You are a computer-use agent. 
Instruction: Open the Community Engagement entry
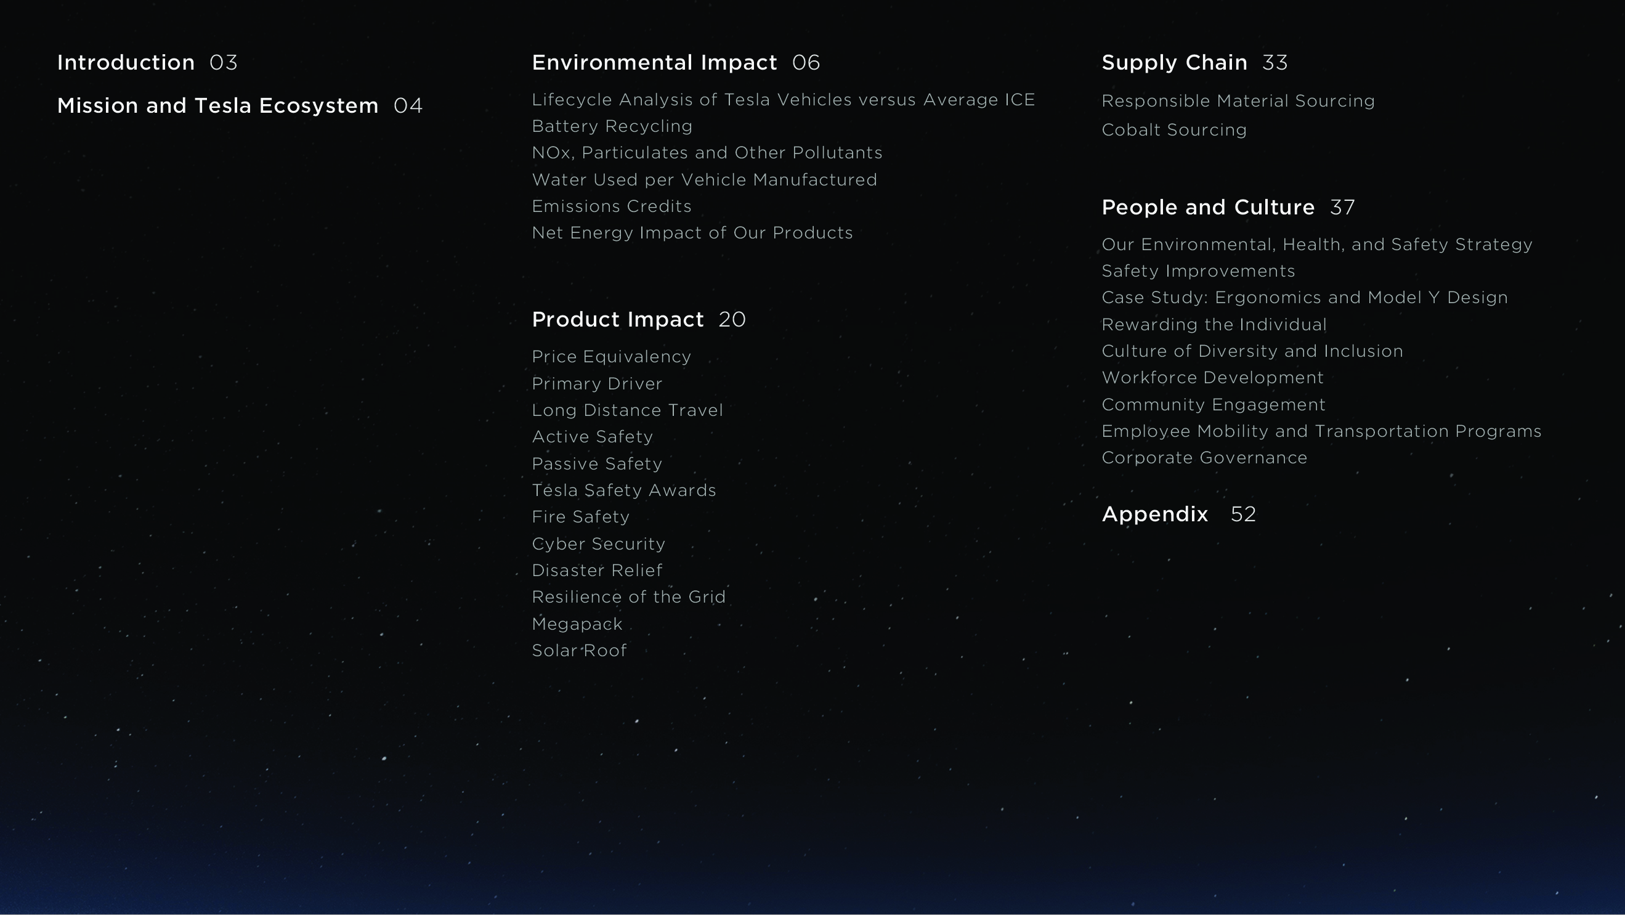[x=1213, y=404]
